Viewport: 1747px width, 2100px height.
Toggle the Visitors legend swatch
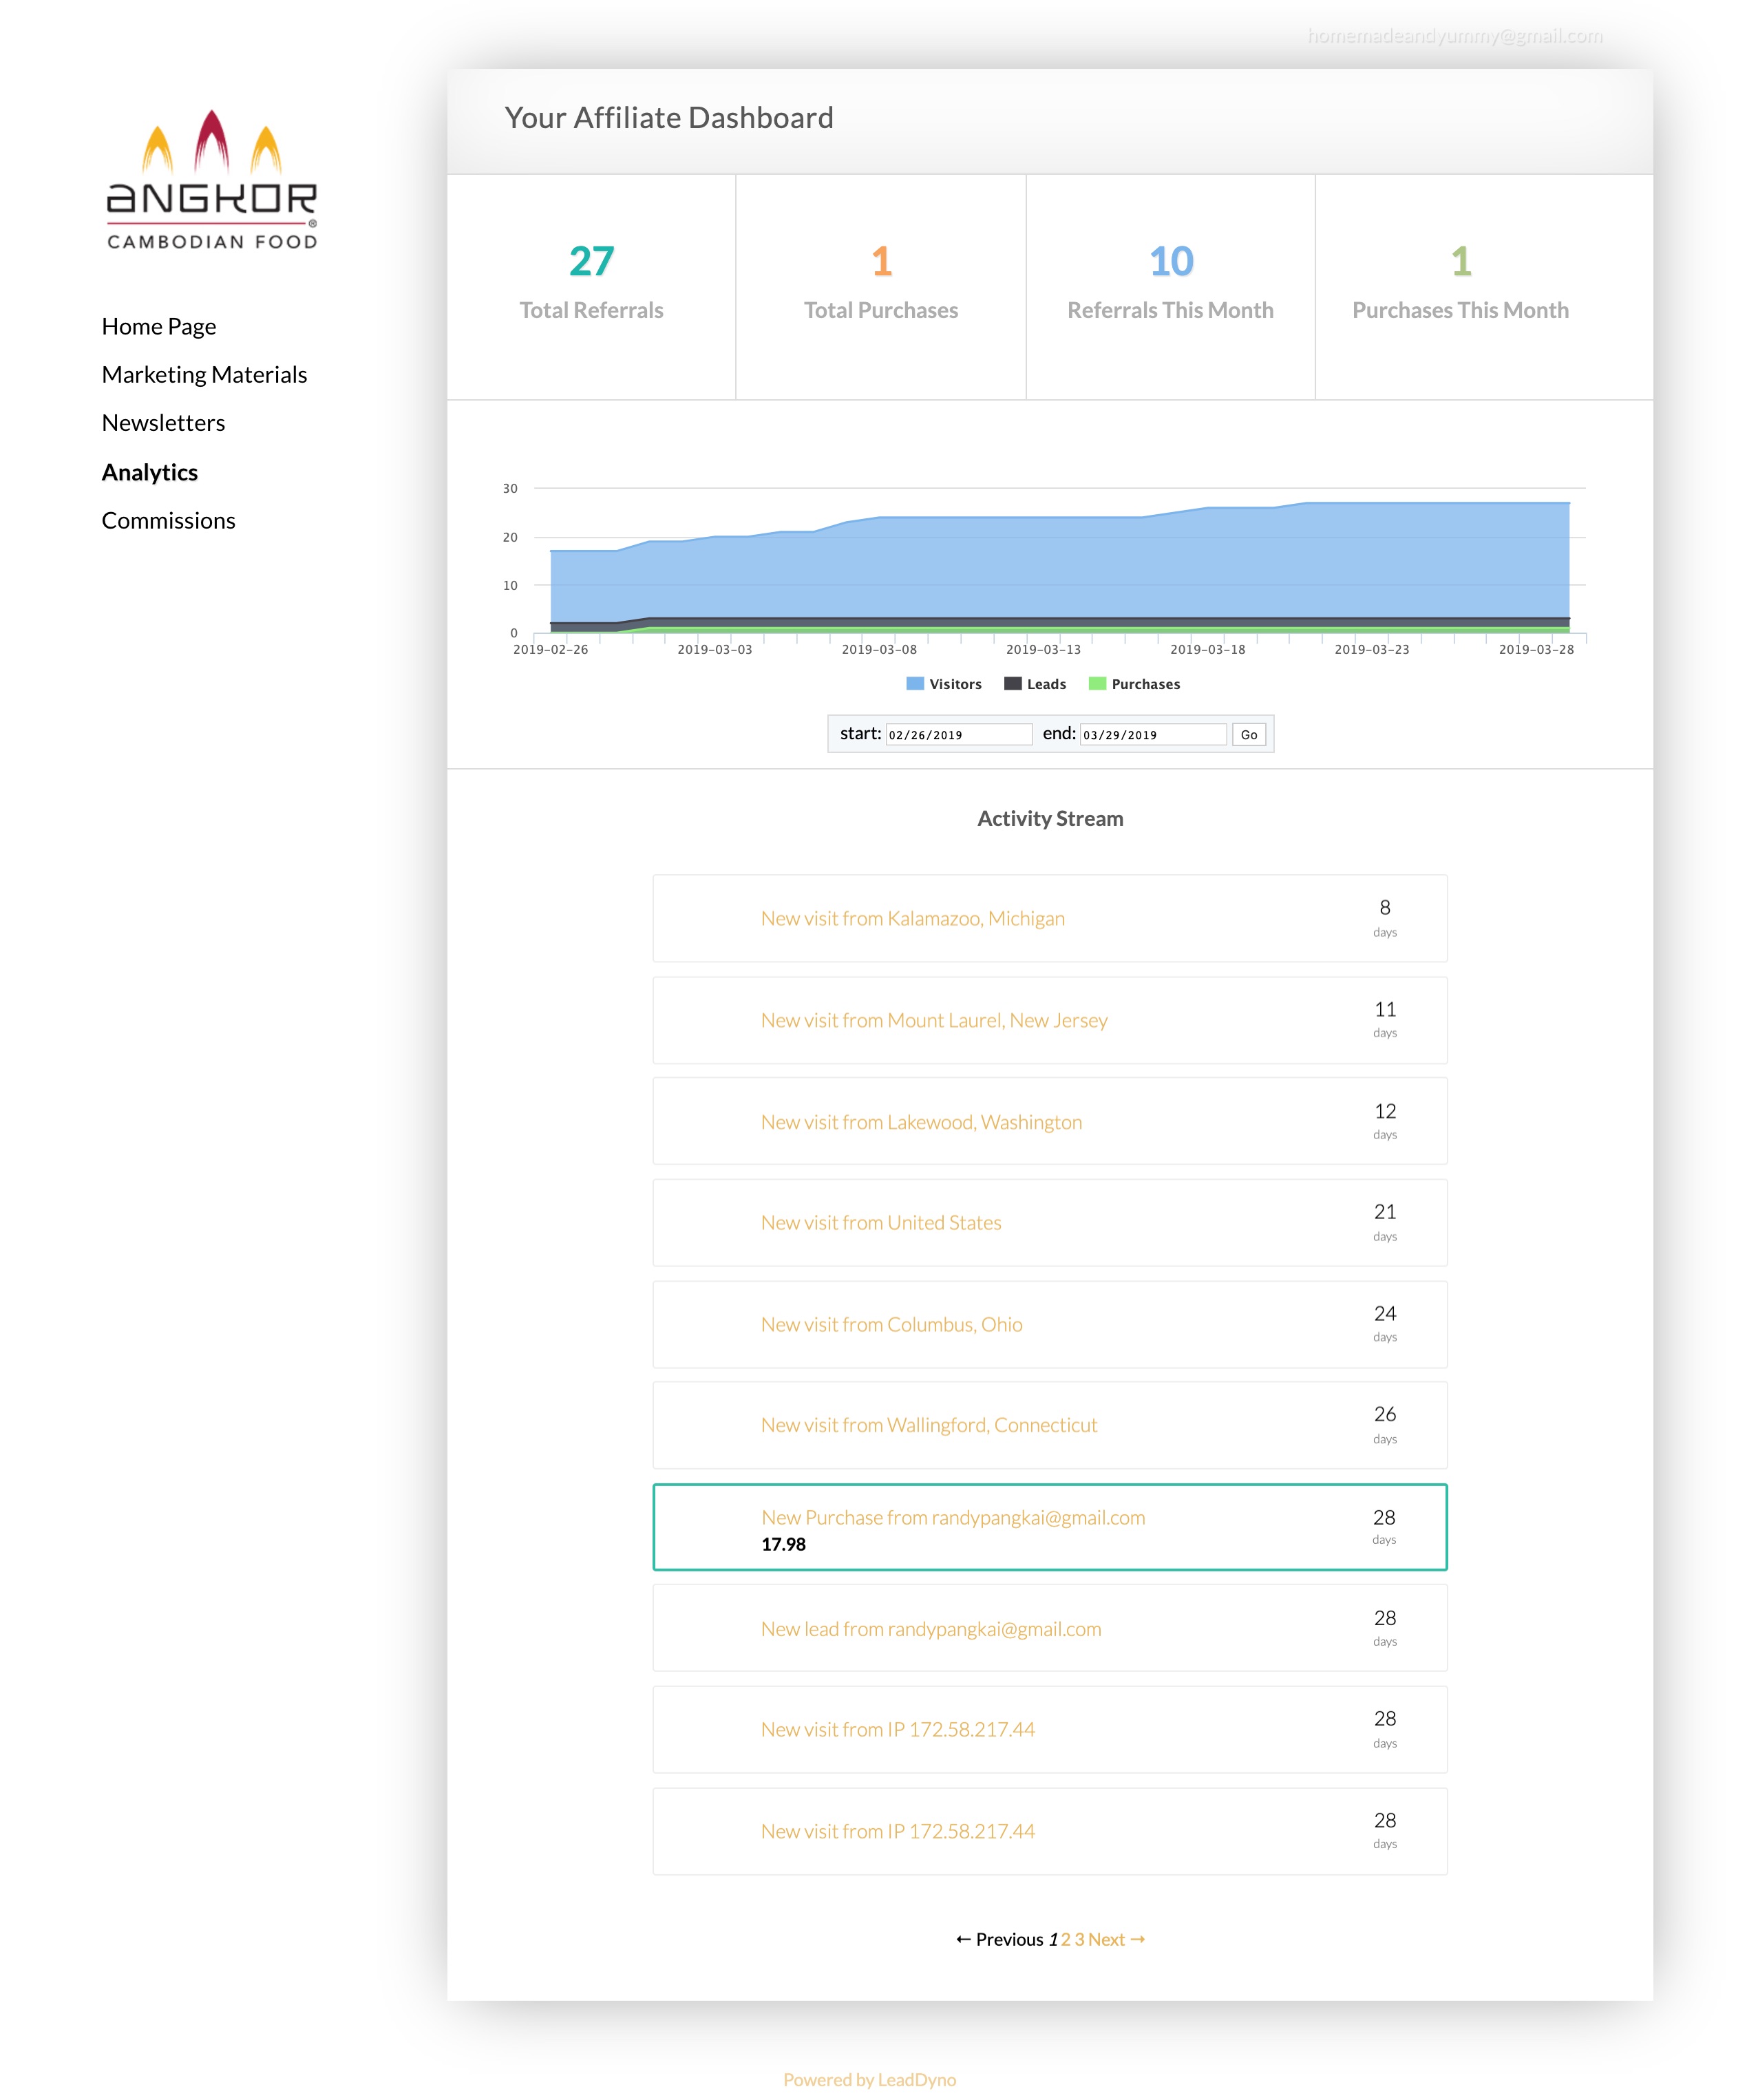pyautogui.click(x=914, y=684)
